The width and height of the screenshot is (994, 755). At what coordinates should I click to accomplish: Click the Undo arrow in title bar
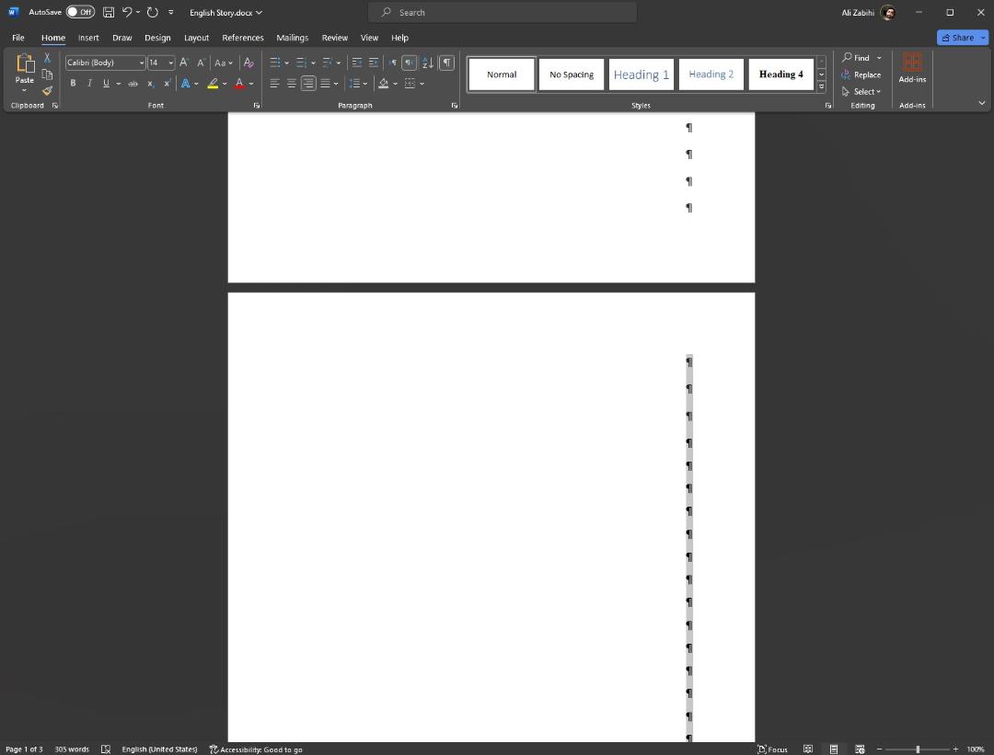(127, 12)
